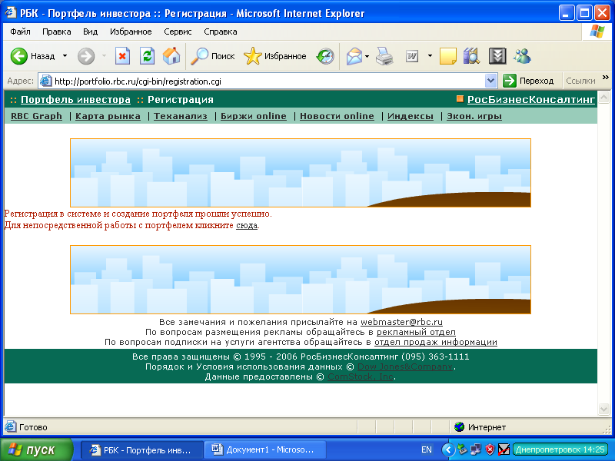Click the Днепропетровск 14:25 clock
The height and width of the screenshot is (461, 615).
pyautogui.click(x=560, y=449)
